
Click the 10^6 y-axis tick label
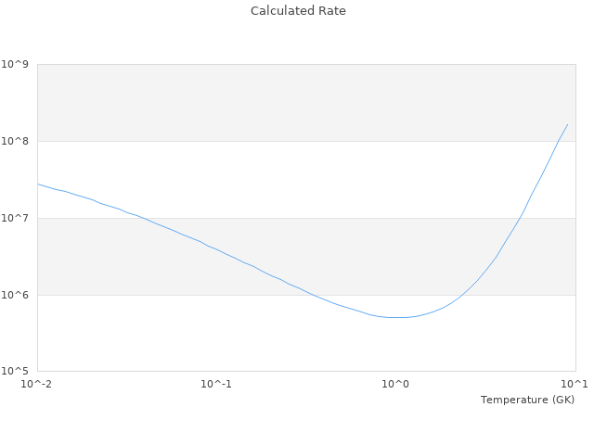click(15, 296)
